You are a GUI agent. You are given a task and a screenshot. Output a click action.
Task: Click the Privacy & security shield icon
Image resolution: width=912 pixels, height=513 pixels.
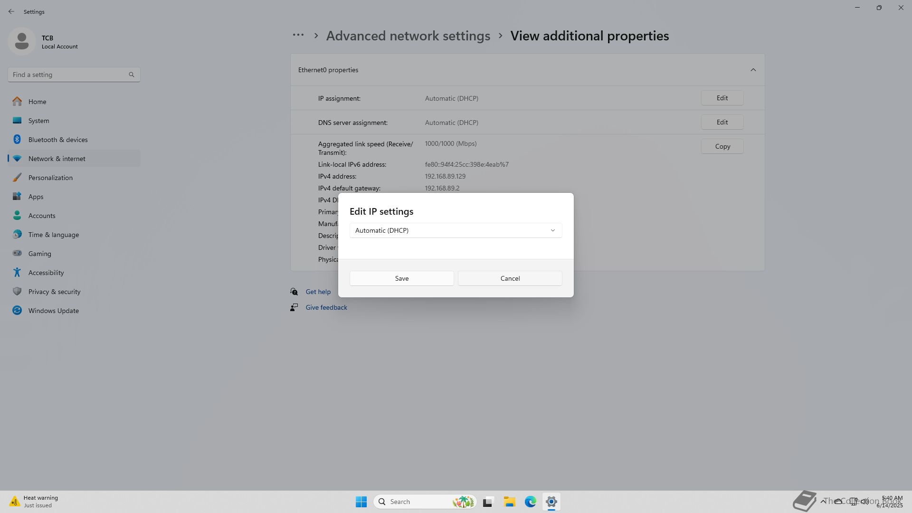pyautogui.click(x=17, y=292)
